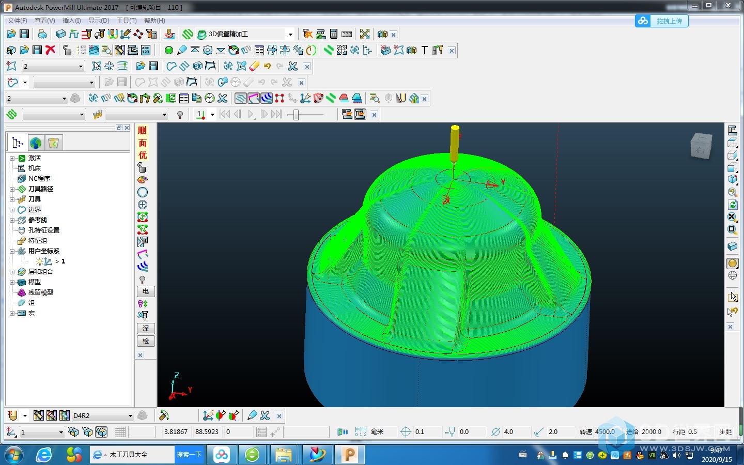Open the 帮助(H) menu
This screenshot has width=744, height=465.
(154, 21)
